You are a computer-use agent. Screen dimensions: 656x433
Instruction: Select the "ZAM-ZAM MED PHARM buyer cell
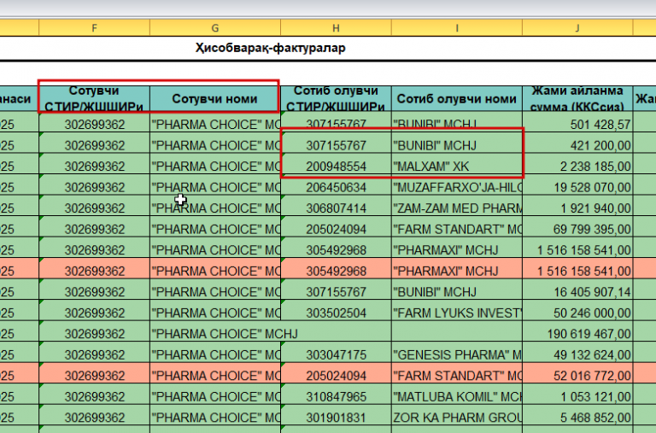(457, 208)
